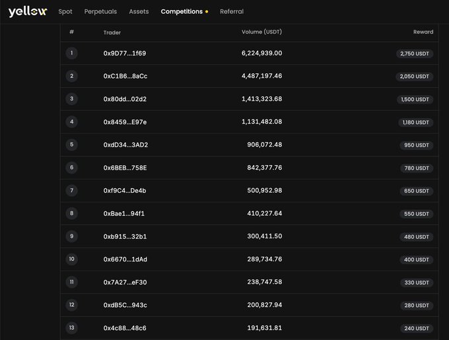This screenshot has width=449, height=340.
Task: Click volume value 1,413,323.68
Action: point(261,99)
